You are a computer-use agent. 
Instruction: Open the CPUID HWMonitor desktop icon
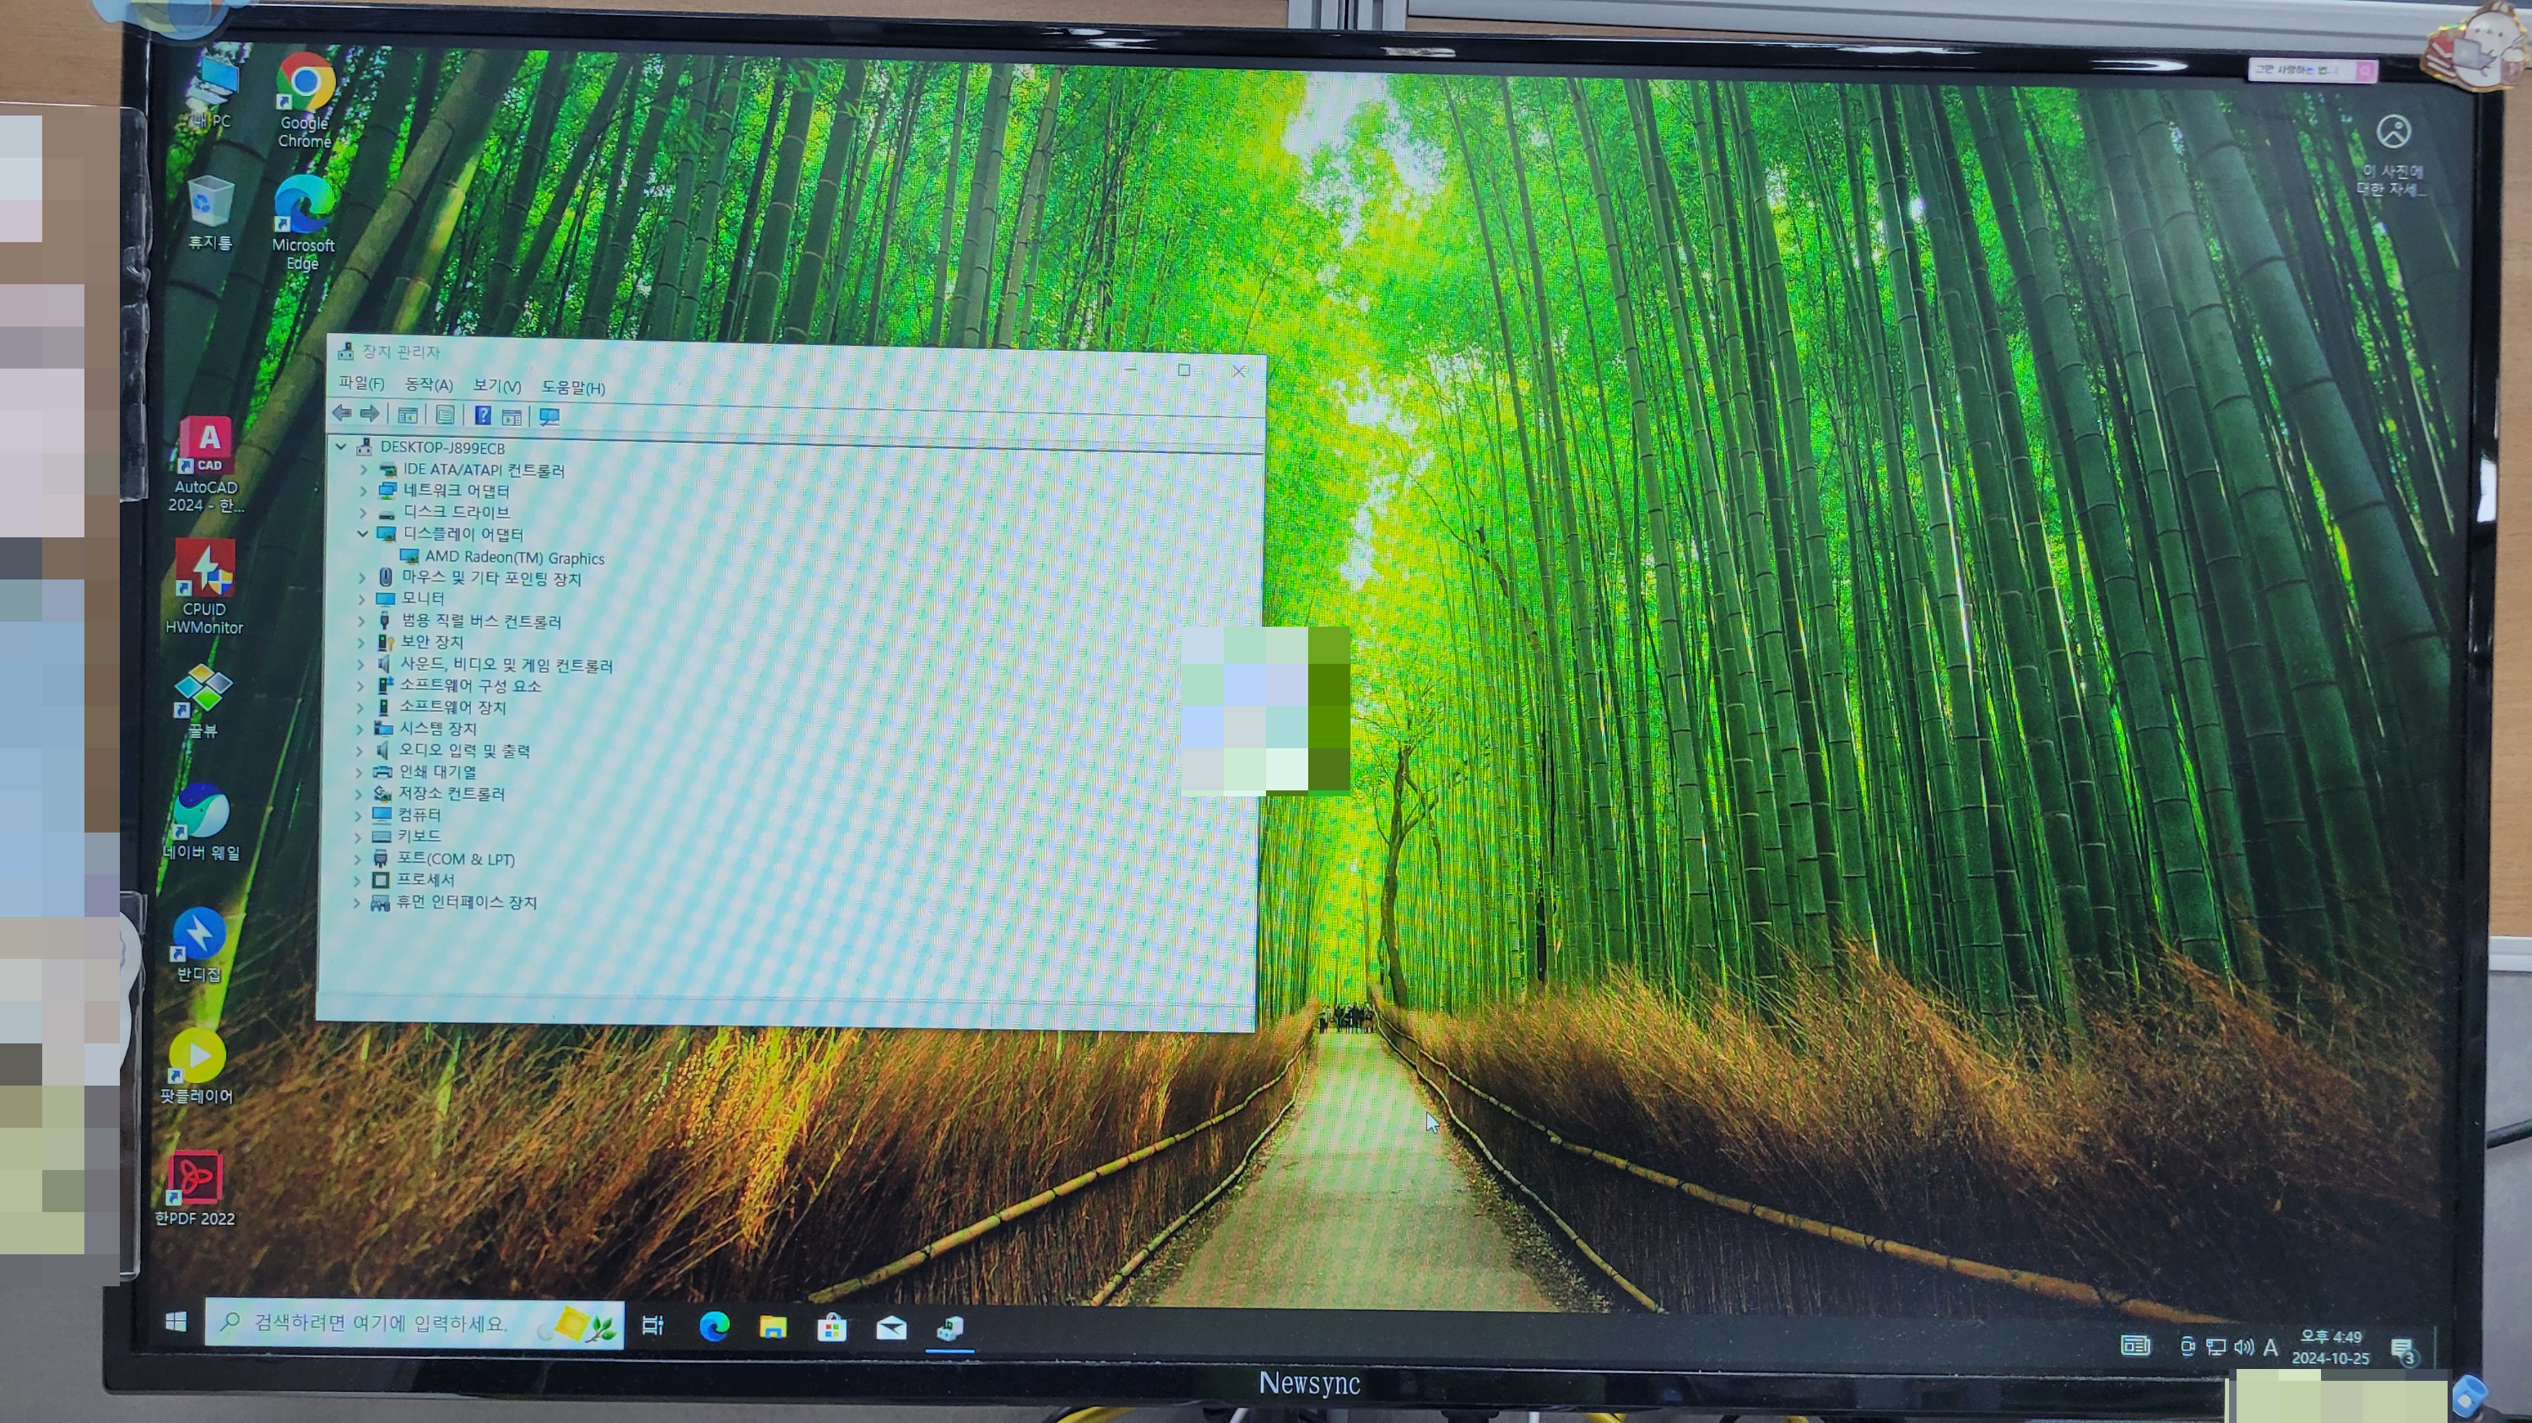pos(204,569)
